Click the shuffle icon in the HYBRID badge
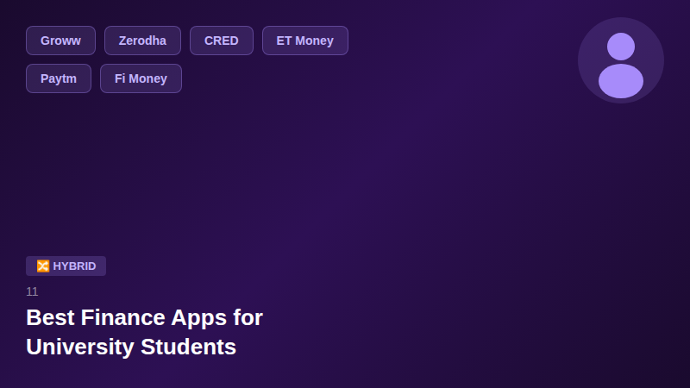 42,266
